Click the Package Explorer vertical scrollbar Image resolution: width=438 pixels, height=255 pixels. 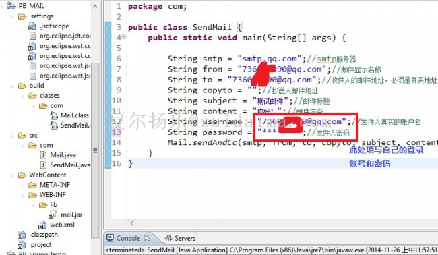[x=95, y=150]
